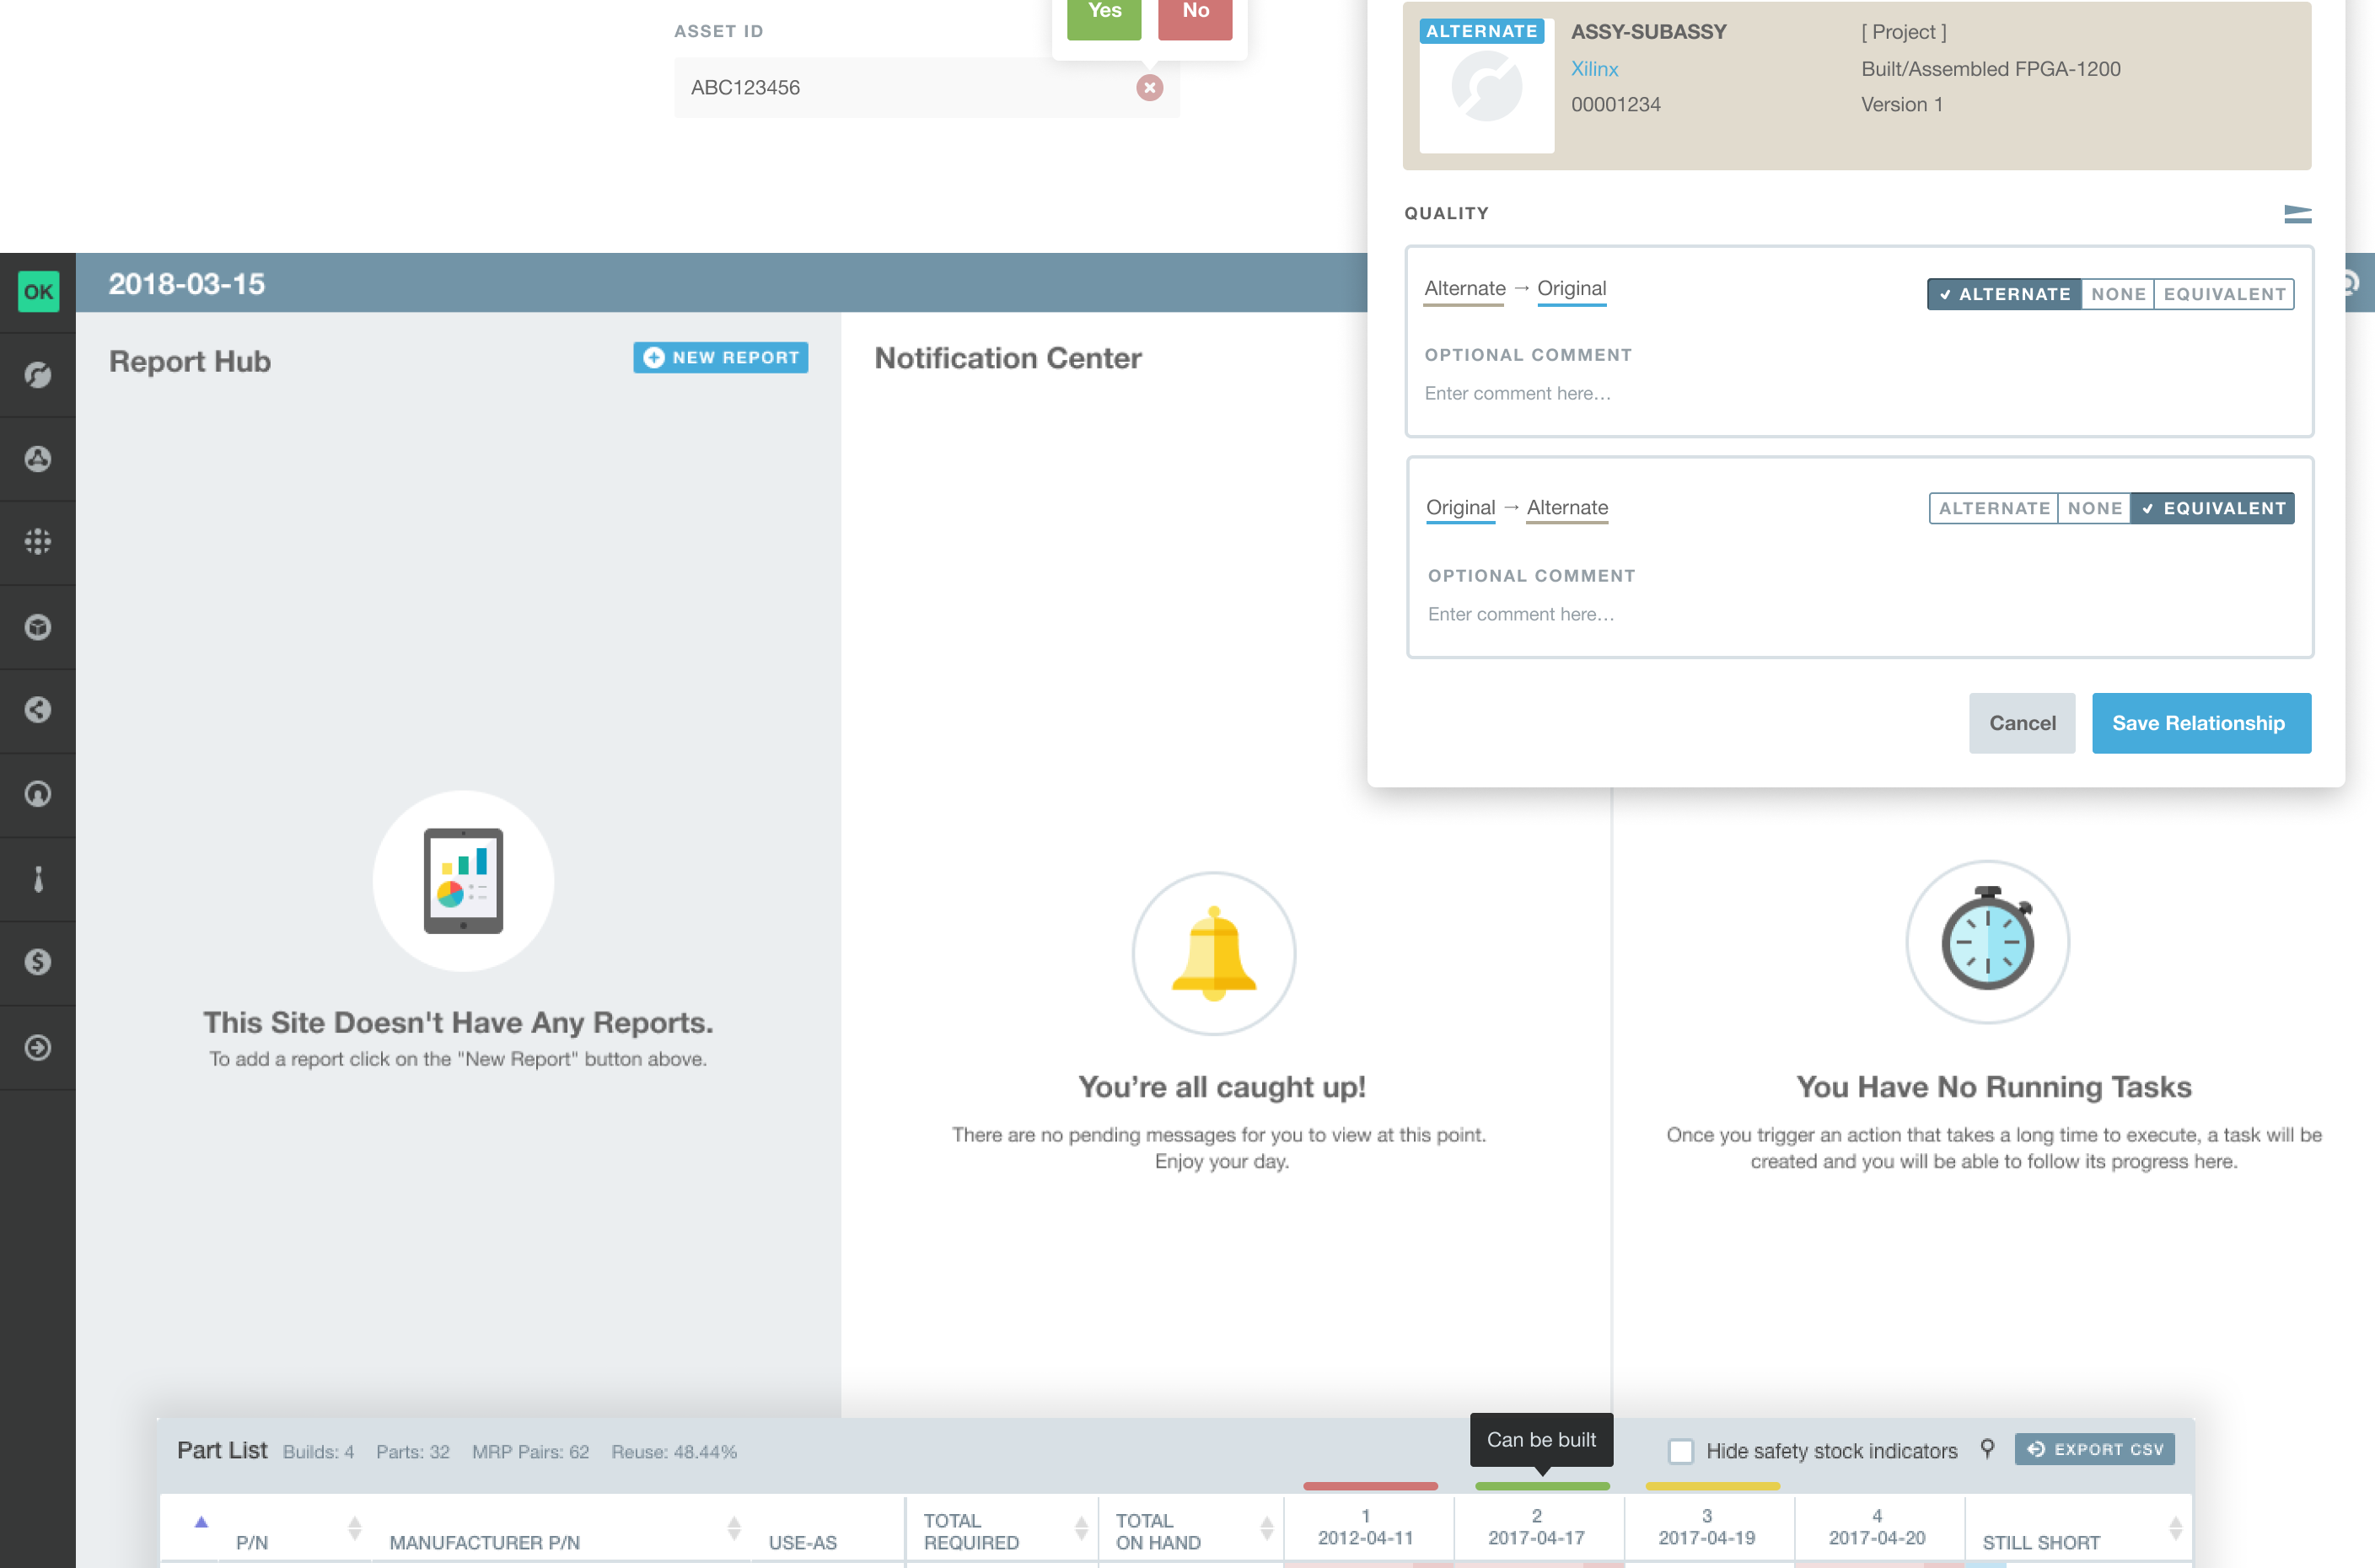Select EQUIVALENT for Alternate to Original quality
The height and width of the screenshot is (1568, 2375).
(2224, 294)
